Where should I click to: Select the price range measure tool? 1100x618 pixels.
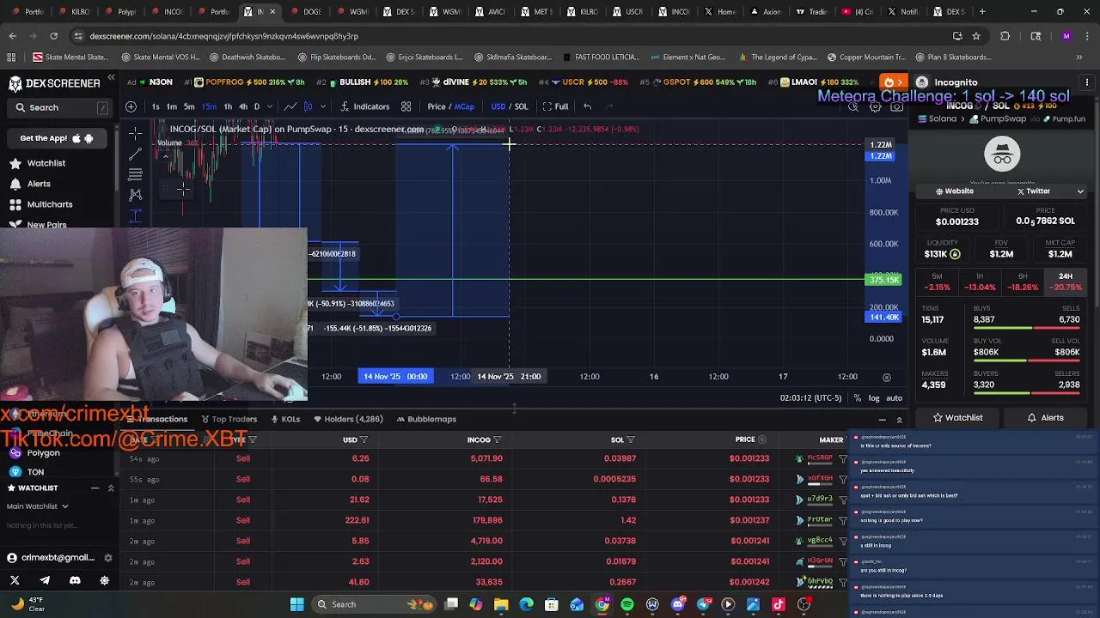[x=135, y=215]
